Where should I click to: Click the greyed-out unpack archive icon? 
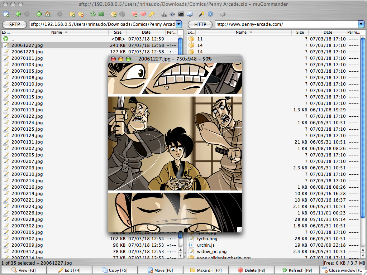pos(122,14)
